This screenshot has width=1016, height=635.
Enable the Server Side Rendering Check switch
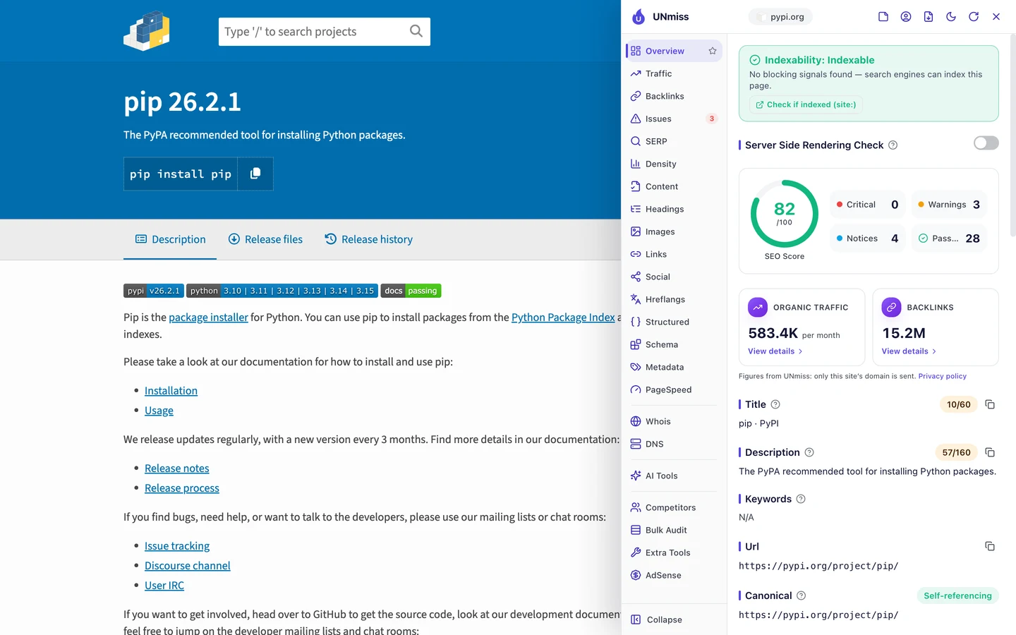click(x=986, y=143)
